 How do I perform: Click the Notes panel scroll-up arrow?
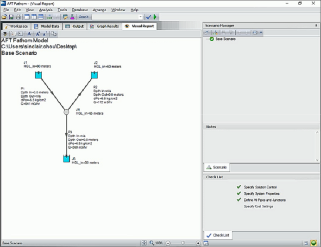click(317, 132)
